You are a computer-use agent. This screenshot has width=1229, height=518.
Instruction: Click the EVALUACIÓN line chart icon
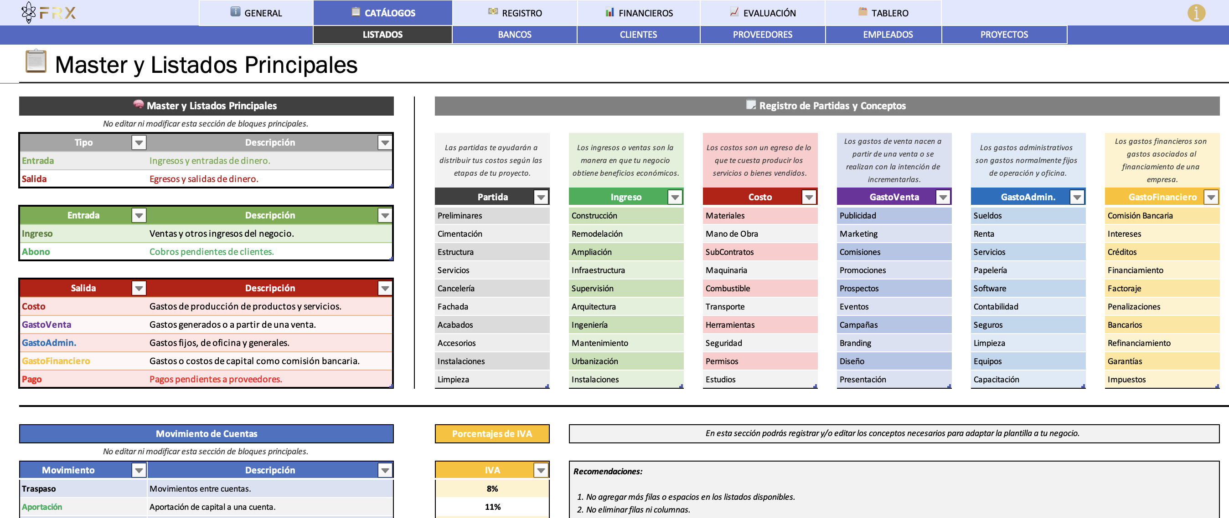pyautogui.click(x=734, y=11)
